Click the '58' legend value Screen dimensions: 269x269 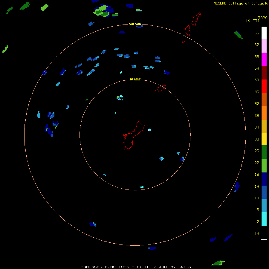tap(257, 56)
